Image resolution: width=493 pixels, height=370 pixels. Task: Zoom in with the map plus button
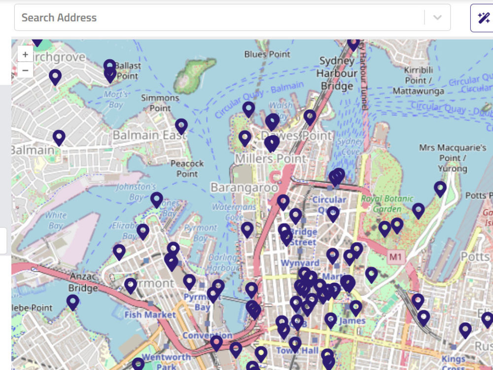[x=26, y=54]
